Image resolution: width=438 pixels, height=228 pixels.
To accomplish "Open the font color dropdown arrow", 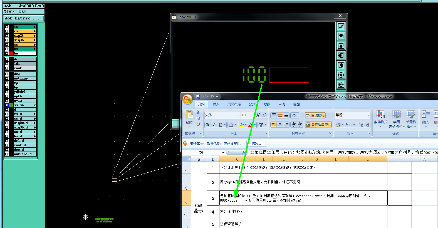I will click(x=255, y=125).
